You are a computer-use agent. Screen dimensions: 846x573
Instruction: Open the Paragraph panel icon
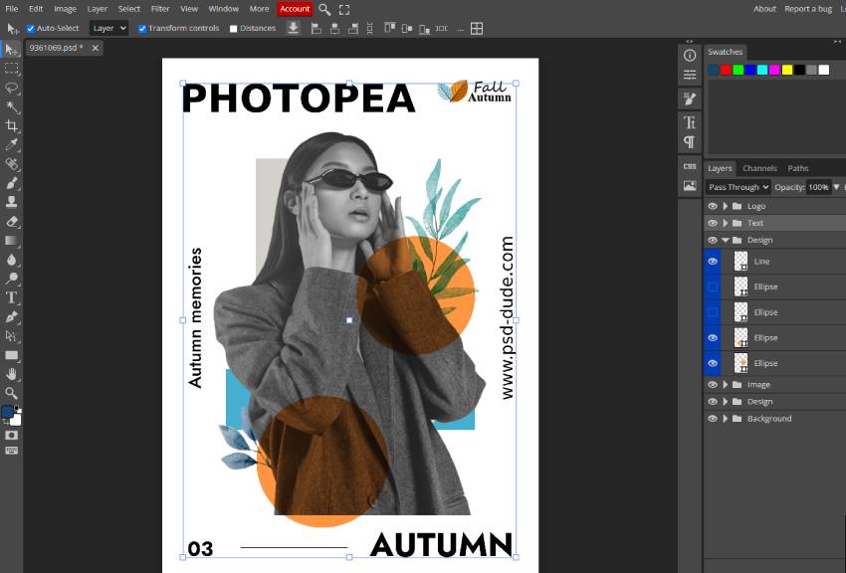coord(690,142)
